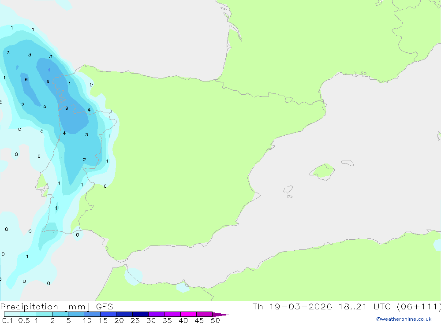Click the '0.5' legend scale label
Image resolution: width=441 pixels, height=323 pixels.
click(x=24, y=320)
